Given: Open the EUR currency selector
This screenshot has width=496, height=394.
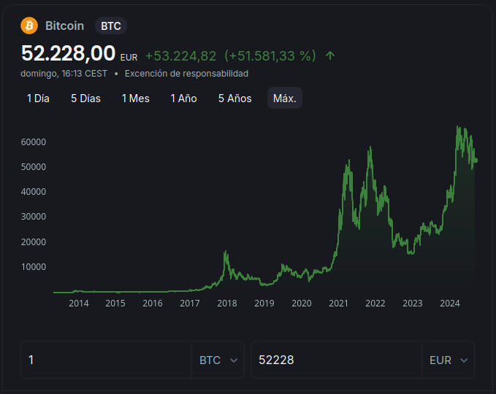Looking at the screenshot, I should click(448, 360).
